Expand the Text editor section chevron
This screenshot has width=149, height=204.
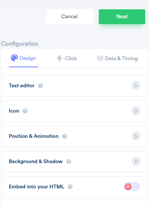[136, 85]
